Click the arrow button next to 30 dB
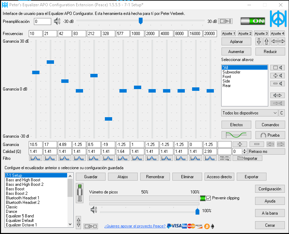 (225, 21)
